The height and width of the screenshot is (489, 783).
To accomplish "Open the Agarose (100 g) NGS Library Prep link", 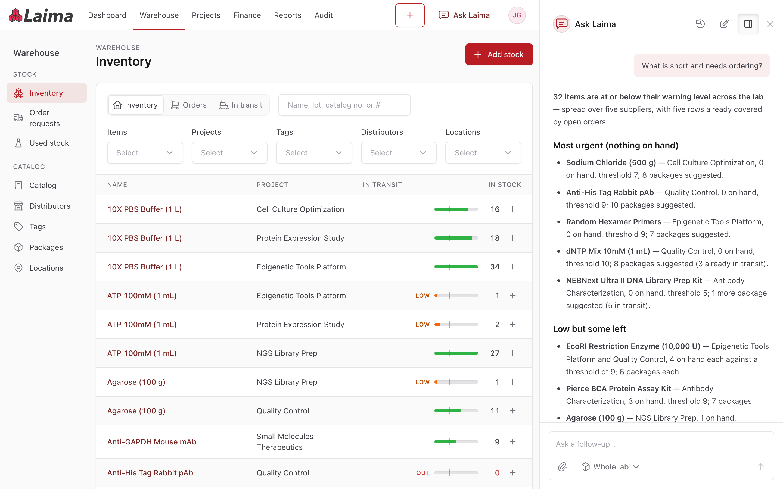I will click(136, 382).
